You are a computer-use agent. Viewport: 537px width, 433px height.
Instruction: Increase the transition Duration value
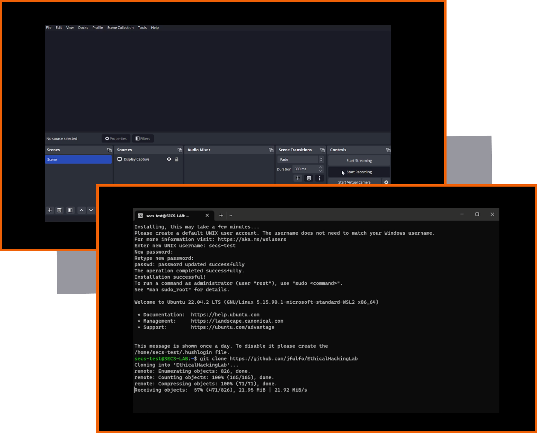click(x=320, y=167)
